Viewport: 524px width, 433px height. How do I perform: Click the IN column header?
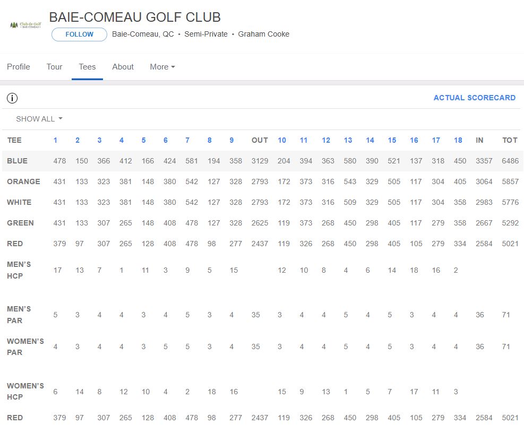479,140
